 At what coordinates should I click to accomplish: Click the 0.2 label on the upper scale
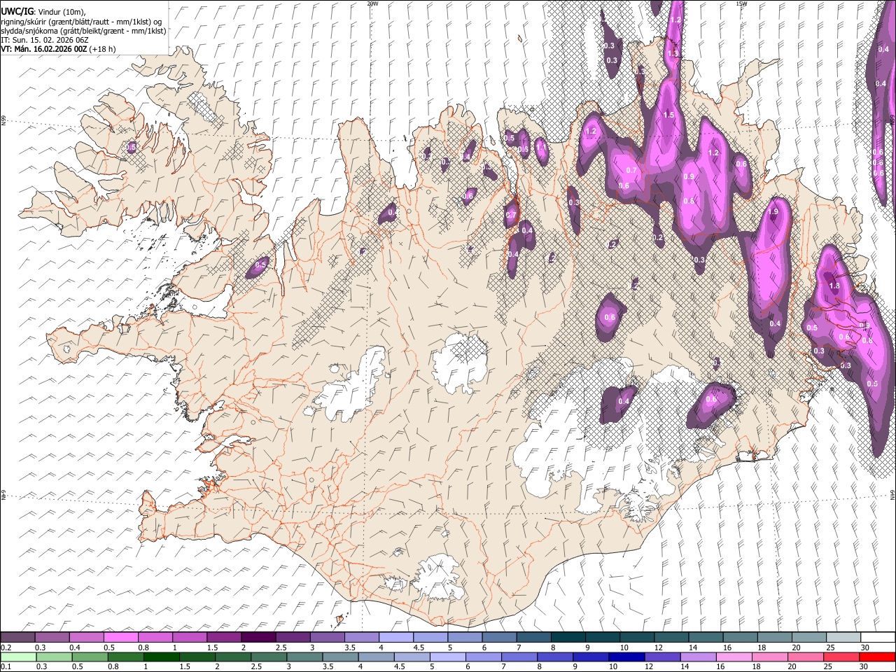(x=6, y=647)
